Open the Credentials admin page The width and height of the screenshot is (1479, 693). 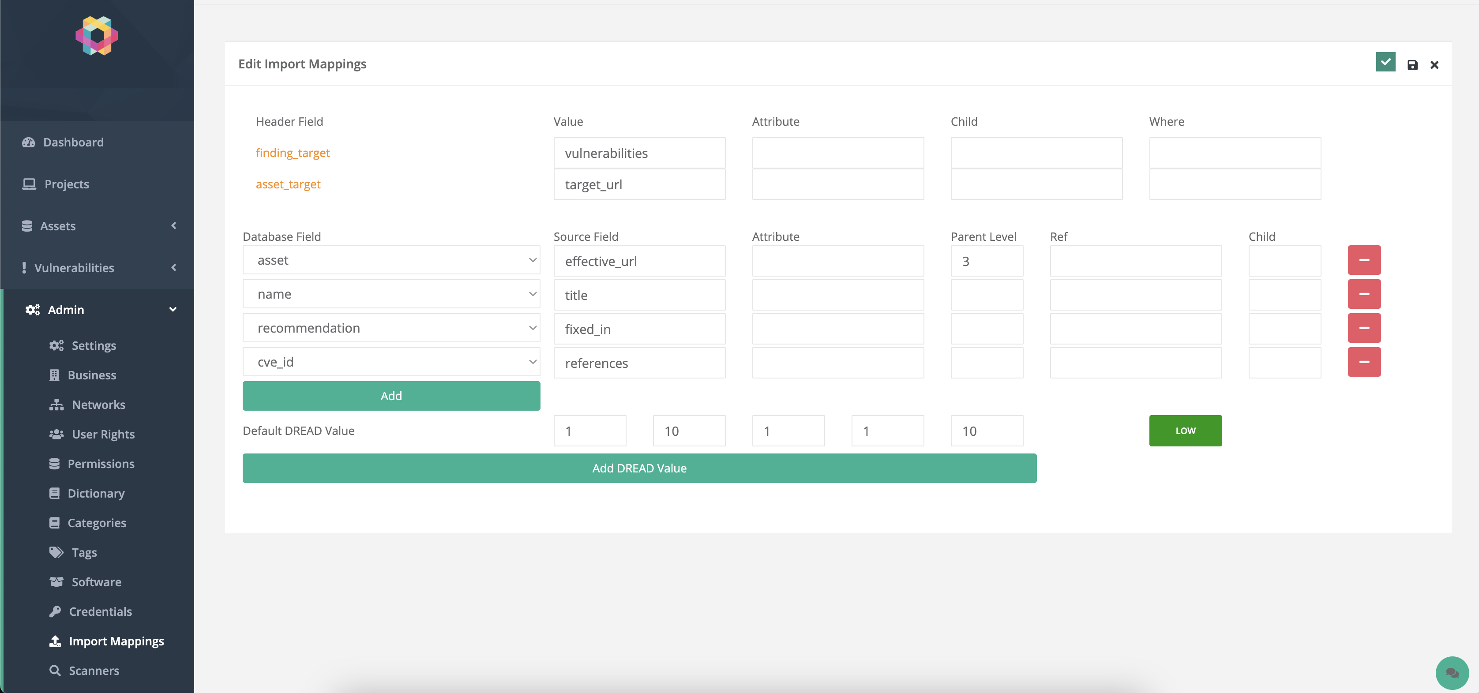pos(101,611)
